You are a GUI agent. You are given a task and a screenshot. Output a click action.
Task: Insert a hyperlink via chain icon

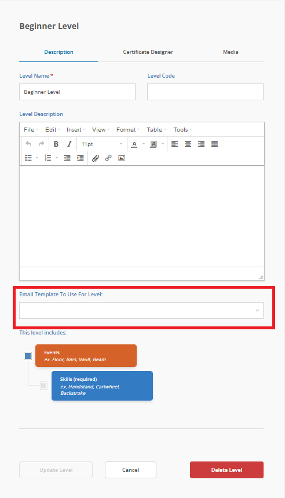click(x=108, y=158)
